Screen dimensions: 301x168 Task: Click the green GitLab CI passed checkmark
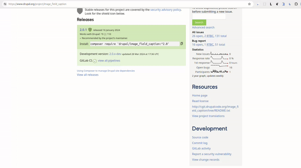(95, 61)
